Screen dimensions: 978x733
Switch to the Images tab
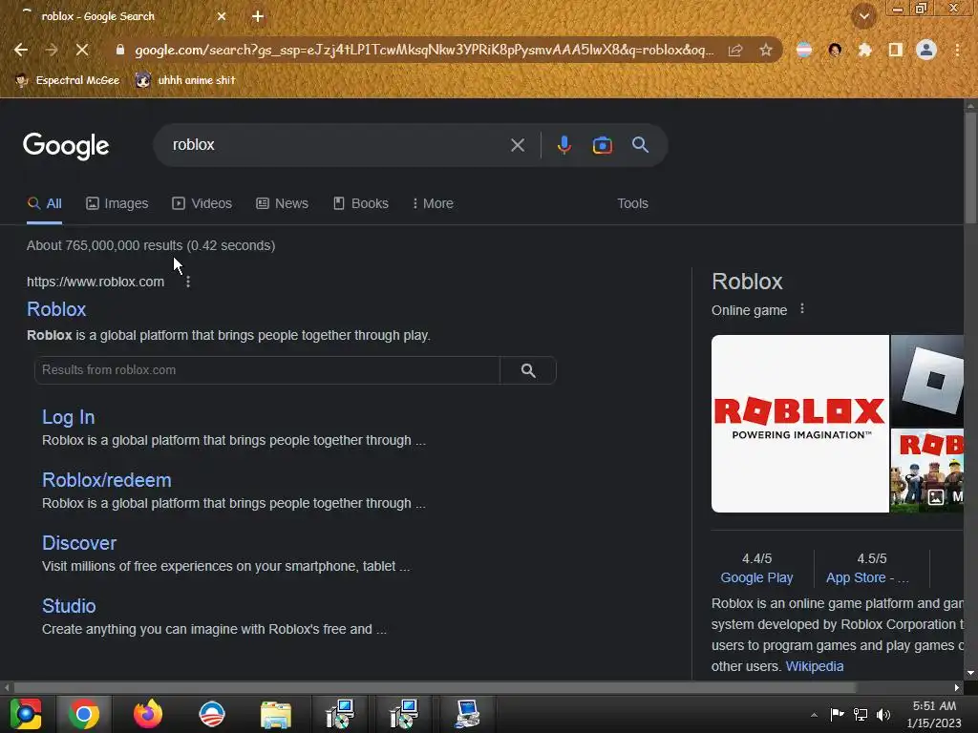coord(117,204)
